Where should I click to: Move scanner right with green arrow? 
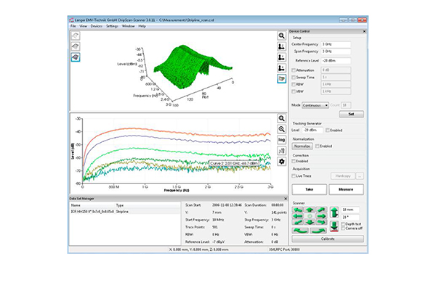pyautogui.click(x=321, y=216)
